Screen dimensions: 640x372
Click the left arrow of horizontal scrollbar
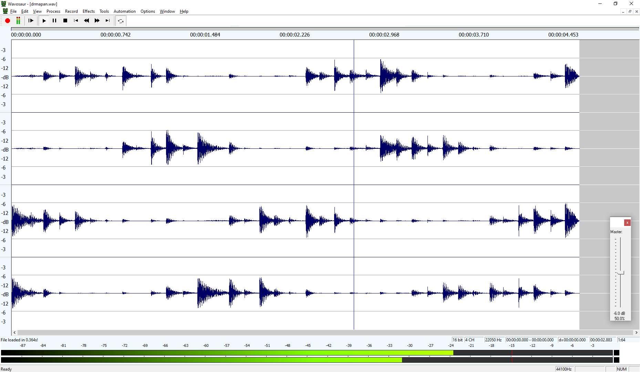pos(14,332)
